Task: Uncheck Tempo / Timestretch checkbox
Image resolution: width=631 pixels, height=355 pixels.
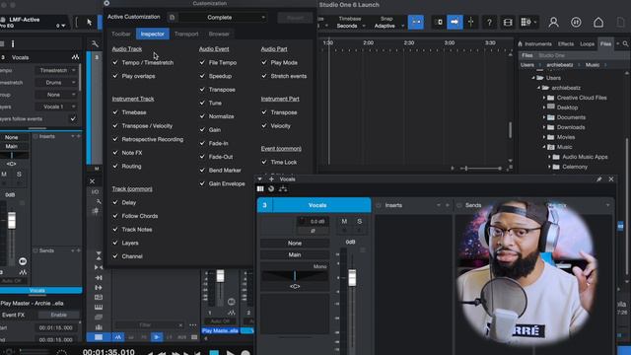Action: 115,63
